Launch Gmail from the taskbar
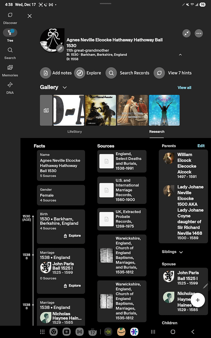Viewport: 211px width, 338px height. [80, 332]
